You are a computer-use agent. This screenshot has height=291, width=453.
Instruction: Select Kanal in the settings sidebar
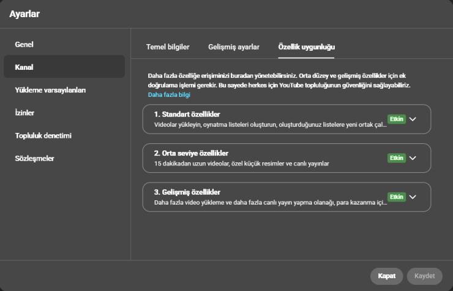(24, 67)
